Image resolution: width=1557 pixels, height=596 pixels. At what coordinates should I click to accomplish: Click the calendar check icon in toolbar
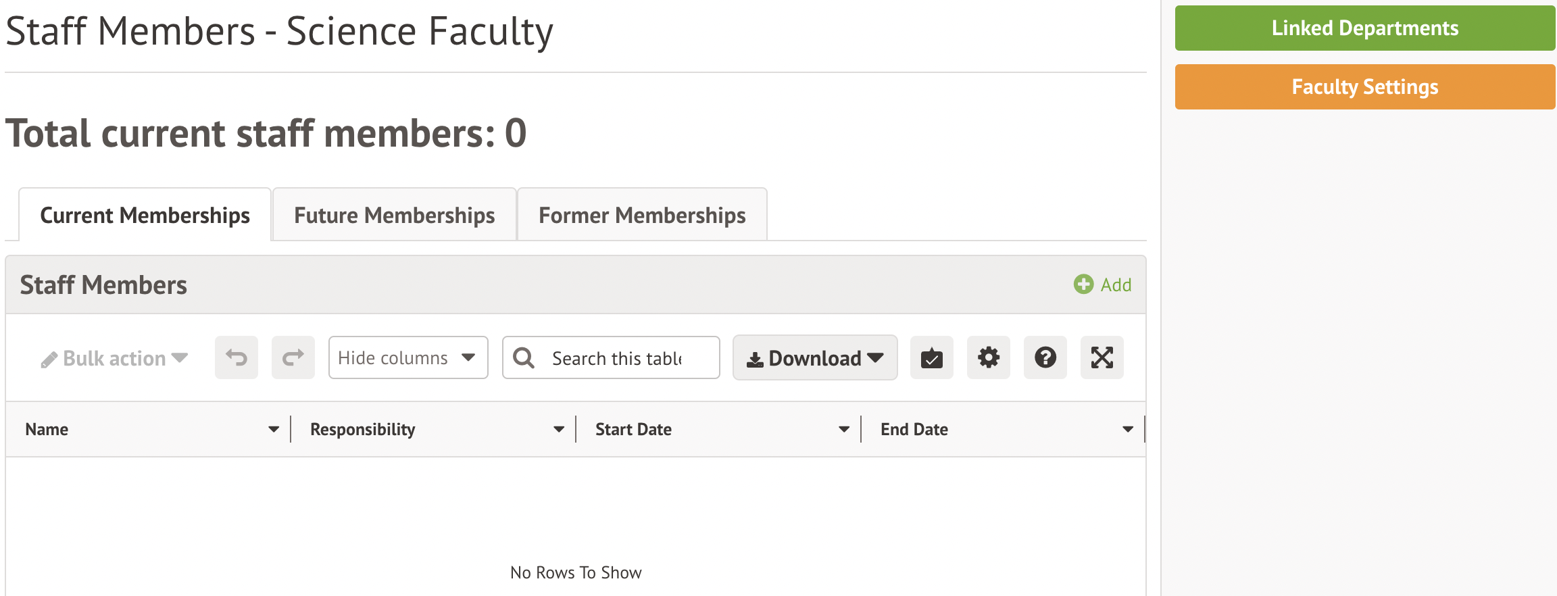[931, 357]
